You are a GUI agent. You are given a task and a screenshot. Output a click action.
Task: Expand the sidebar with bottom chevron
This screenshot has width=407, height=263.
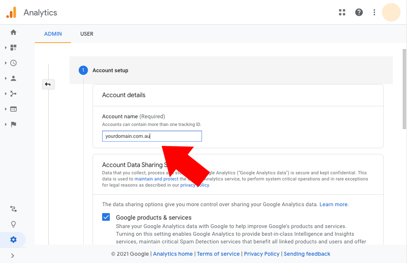(12, 256)
